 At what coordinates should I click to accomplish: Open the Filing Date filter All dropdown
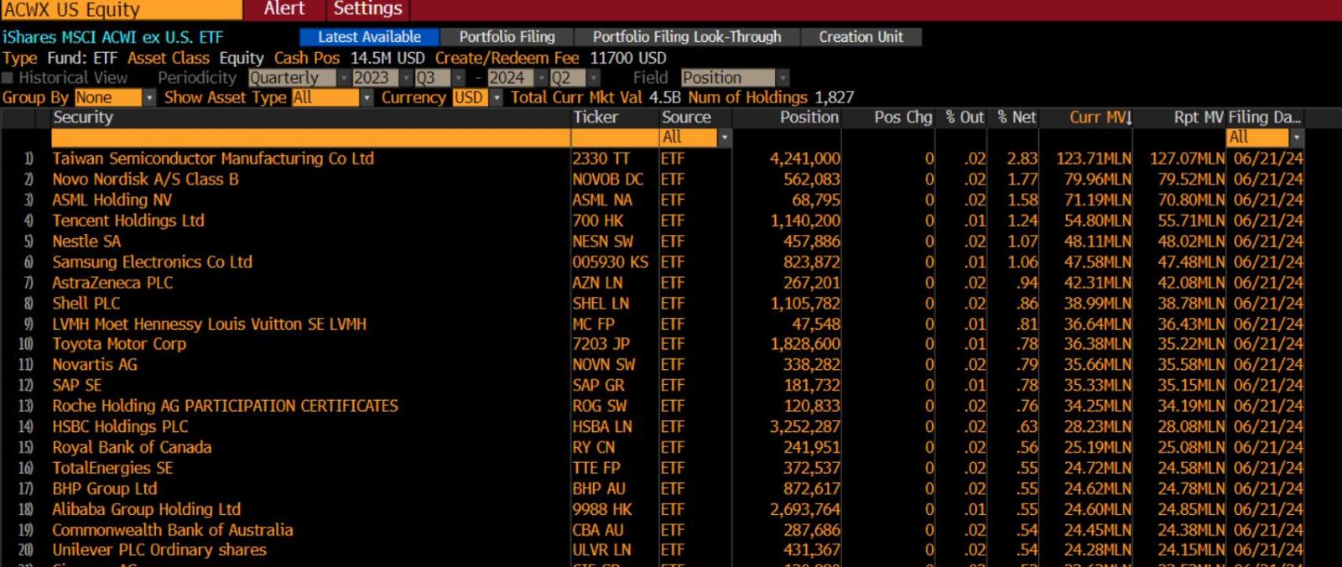coord(1266,138)
